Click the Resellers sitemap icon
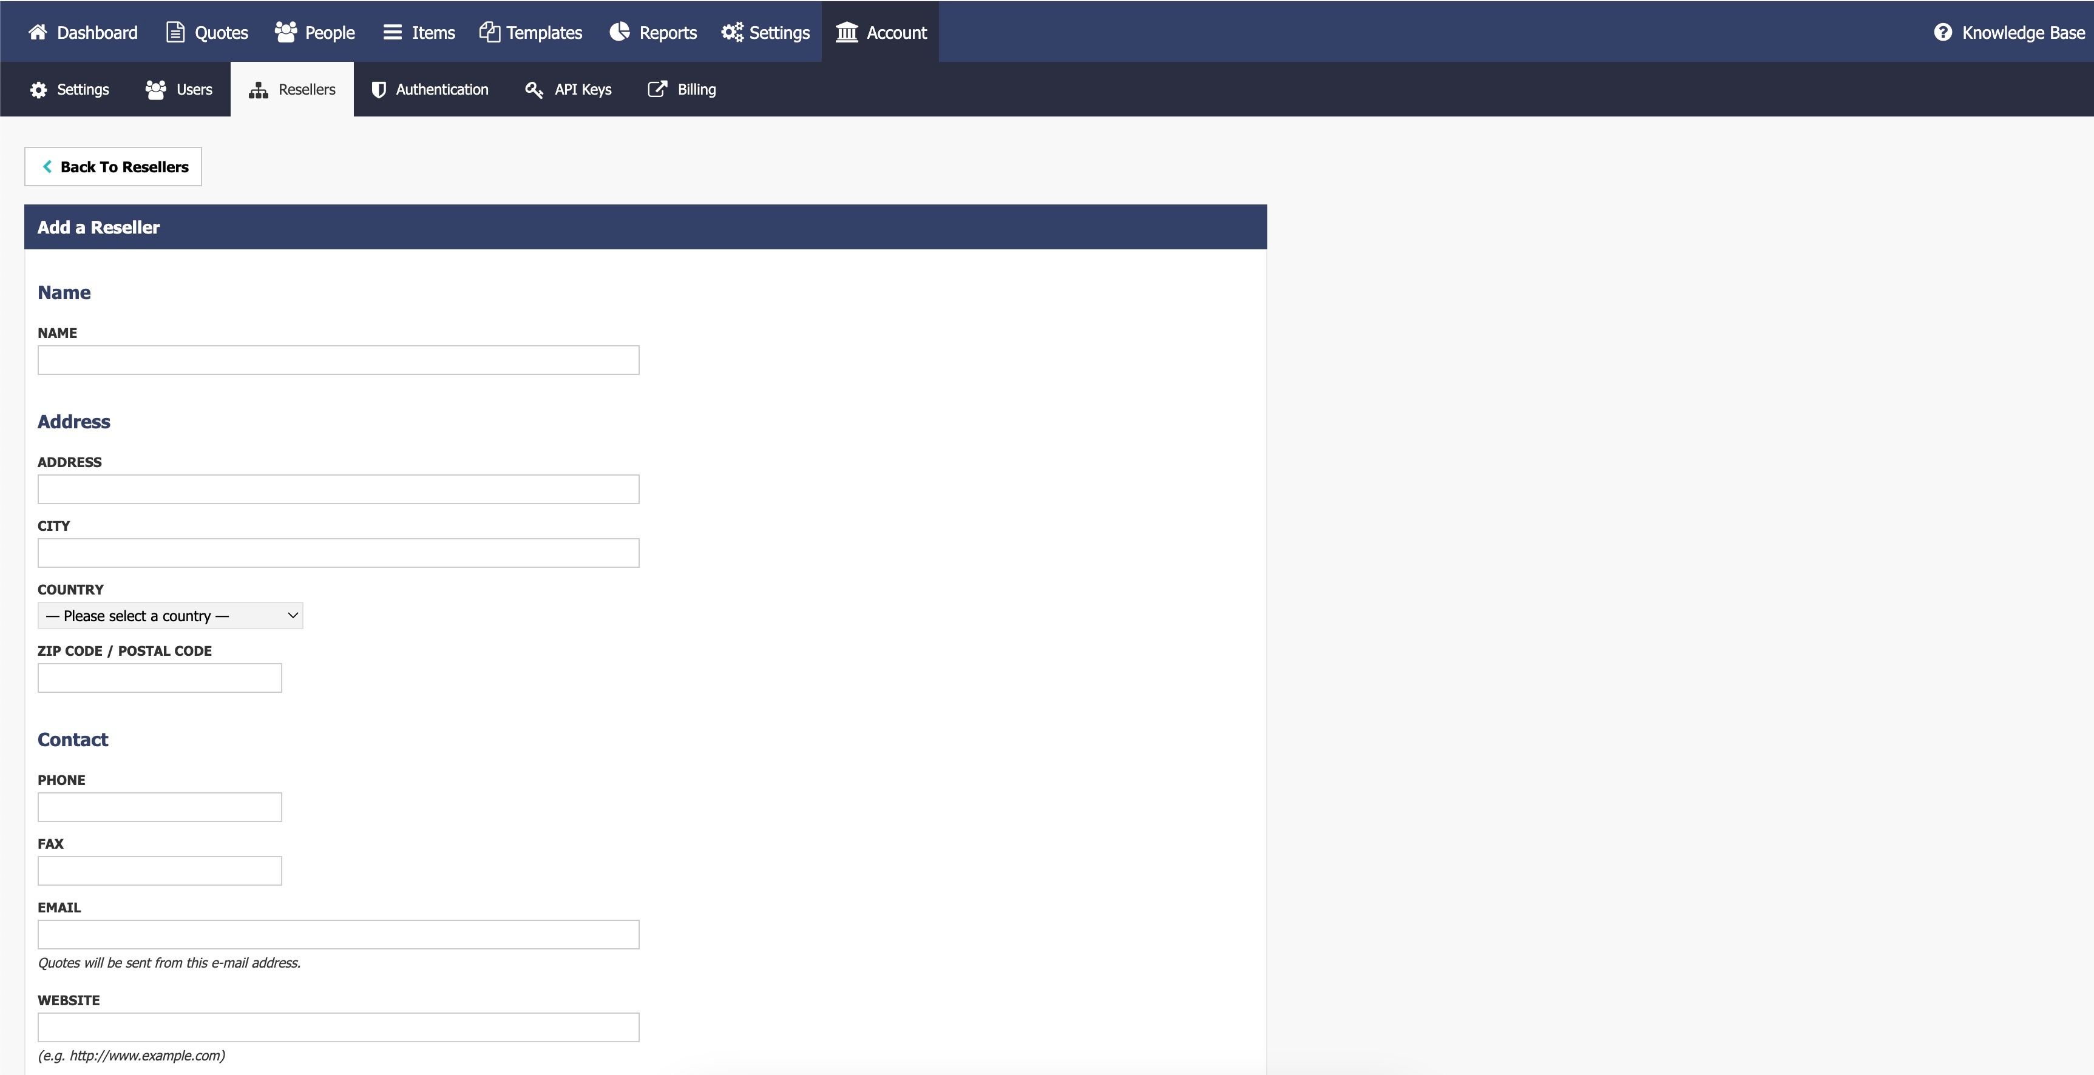Screen dimensions: 2094x1075 coord(259,89)
